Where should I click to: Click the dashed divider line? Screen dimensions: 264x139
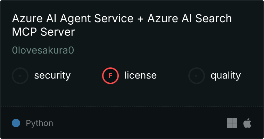(132, 106)
